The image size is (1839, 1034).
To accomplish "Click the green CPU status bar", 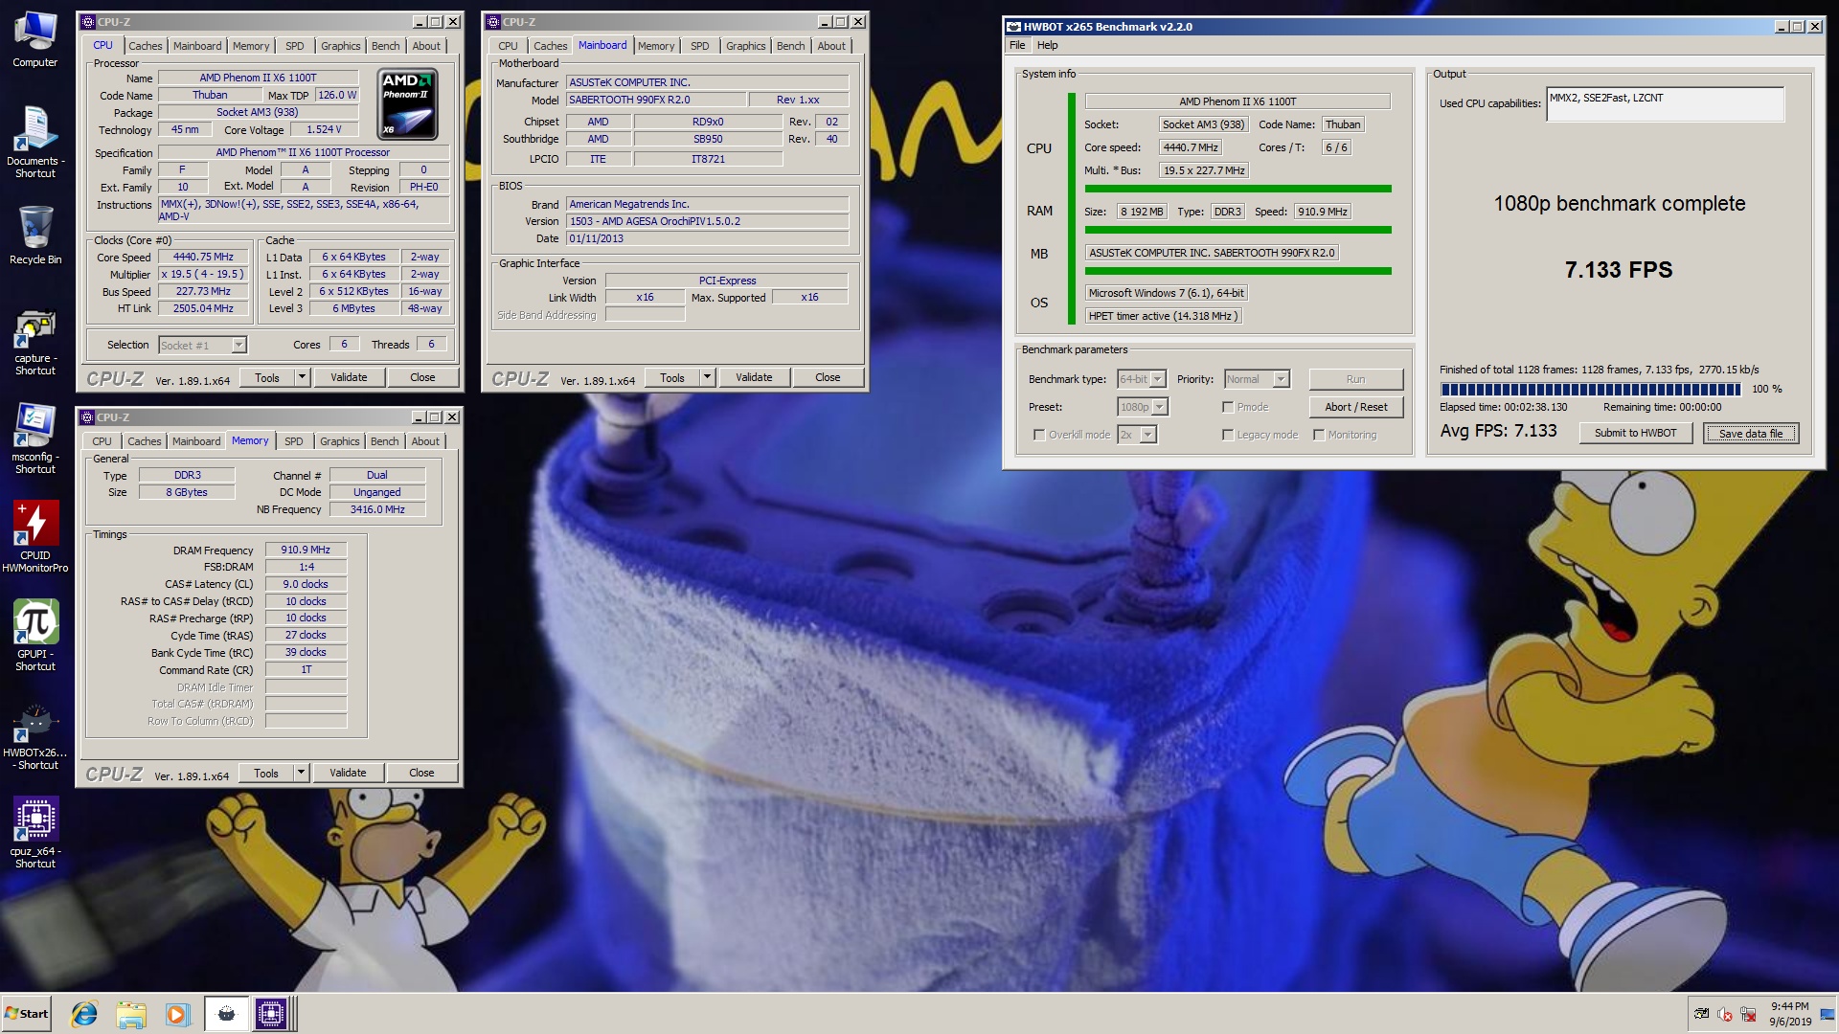I will coord(1237,189).
